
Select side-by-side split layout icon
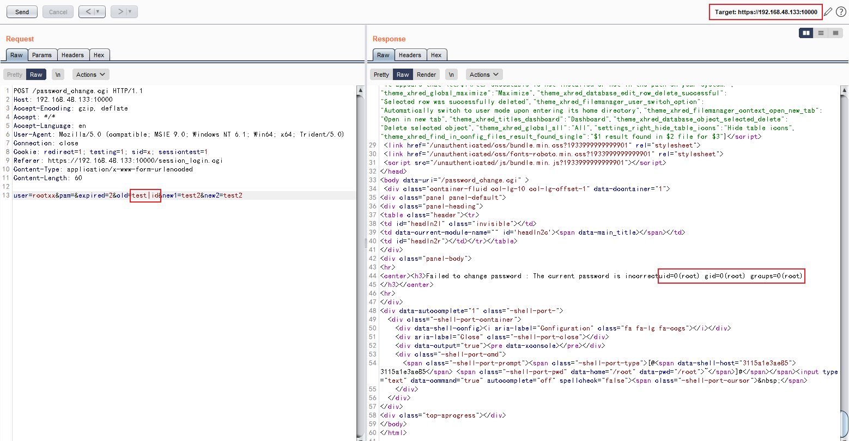[806, 33]
